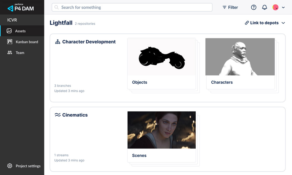This screenshot has width=292, height=175.
Task: Click the Perforce P4 DAM logo
Action: pos(20,8)
